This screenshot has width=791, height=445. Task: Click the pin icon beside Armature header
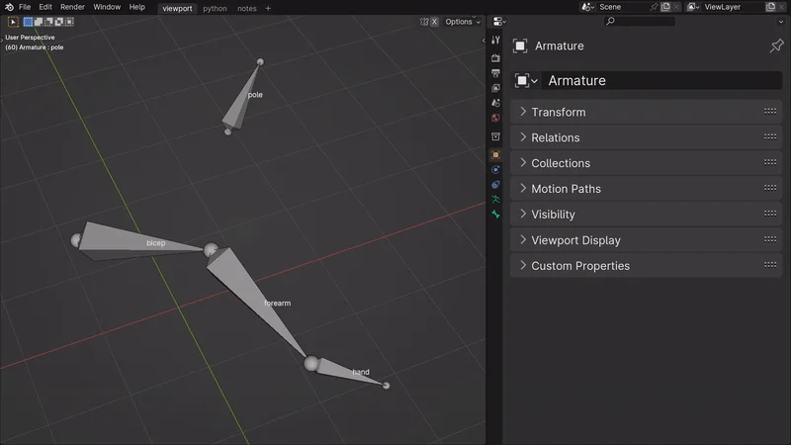(776, 45)
